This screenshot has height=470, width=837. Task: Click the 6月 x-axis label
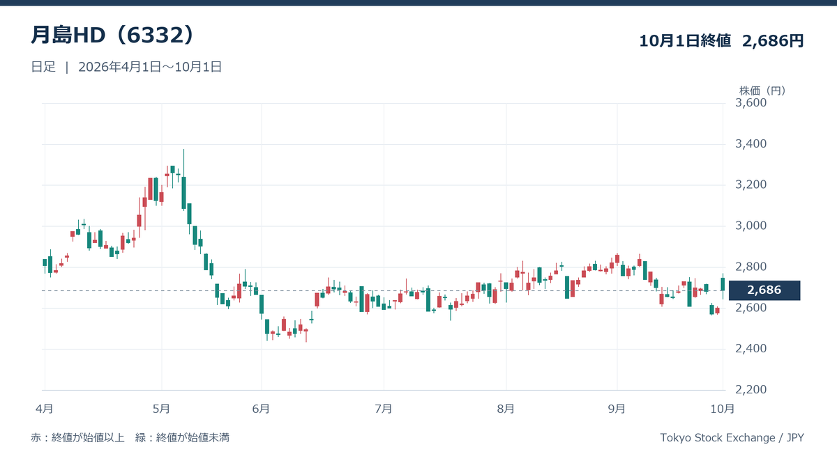click(x=262, y=408)
